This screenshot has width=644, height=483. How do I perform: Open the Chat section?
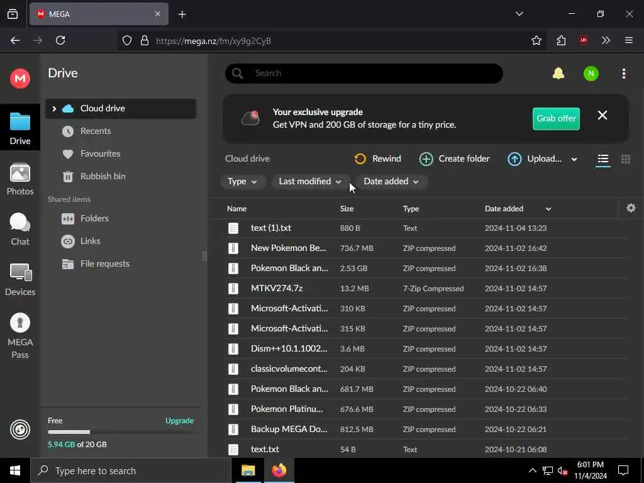pyautogui.click(x=19, y=229)
